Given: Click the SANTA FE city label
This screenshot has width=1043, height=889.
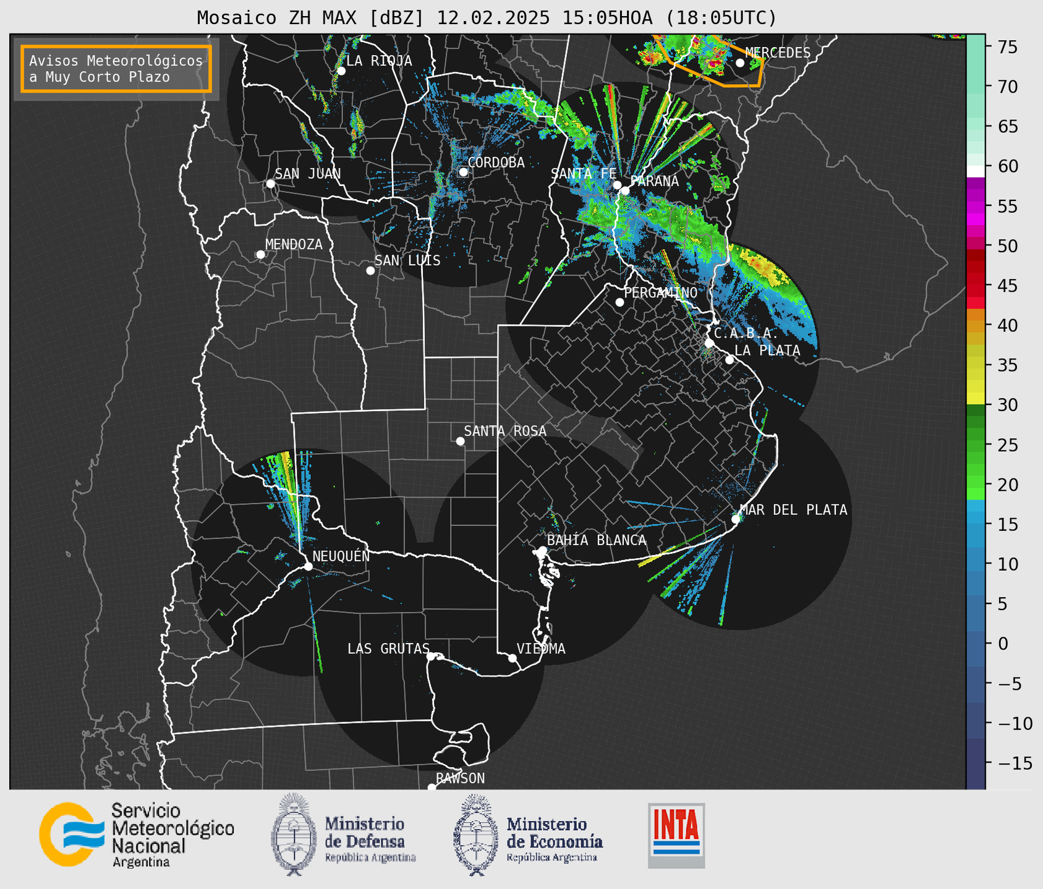Looking at the screenshot, I should click(583, 174).
